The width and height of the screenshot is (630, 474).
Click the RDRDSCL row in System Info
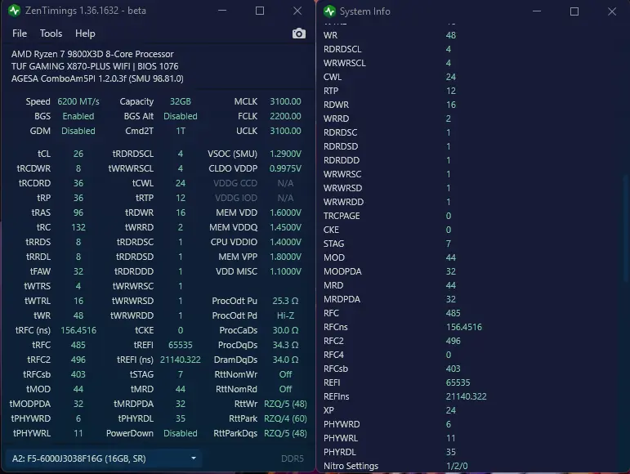pos(470,49)
